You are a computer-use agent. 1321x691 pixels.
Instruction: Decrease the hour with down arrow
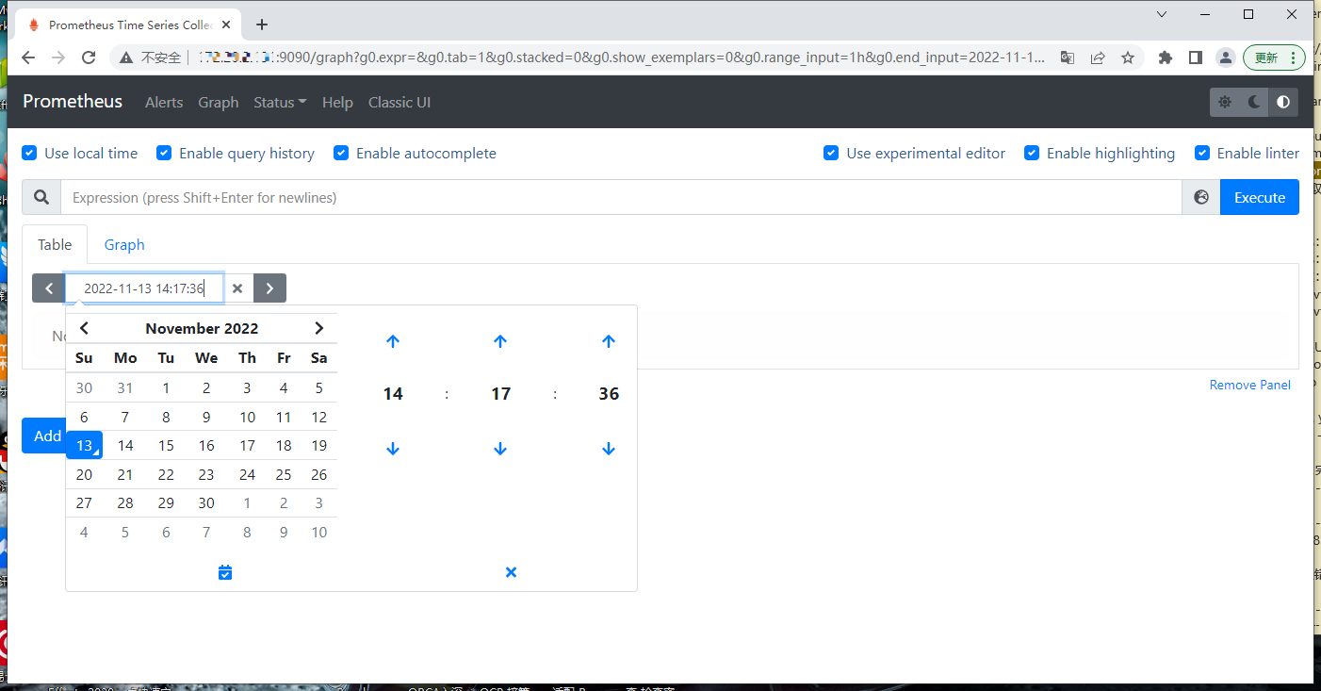coord(393,449)
